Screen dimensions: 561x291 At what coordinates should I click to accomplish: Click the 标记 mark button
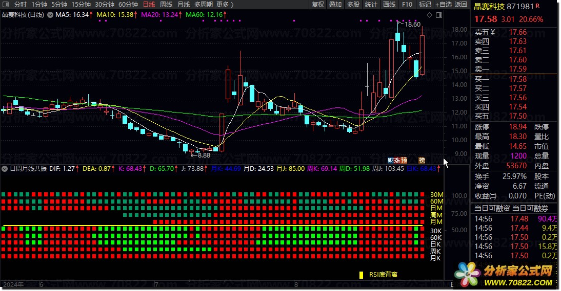click(425, 5)
